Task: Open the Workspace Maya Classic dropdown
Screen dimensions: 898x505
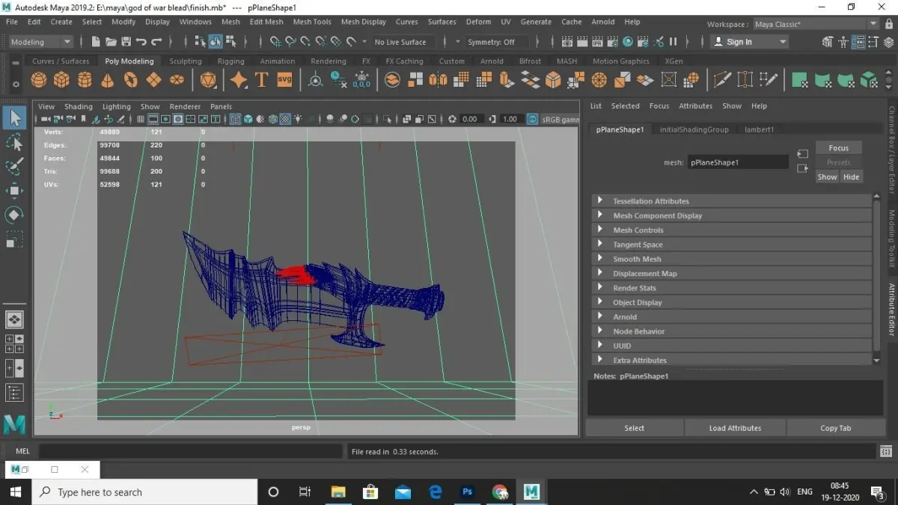Action: (x=816, y=24)
